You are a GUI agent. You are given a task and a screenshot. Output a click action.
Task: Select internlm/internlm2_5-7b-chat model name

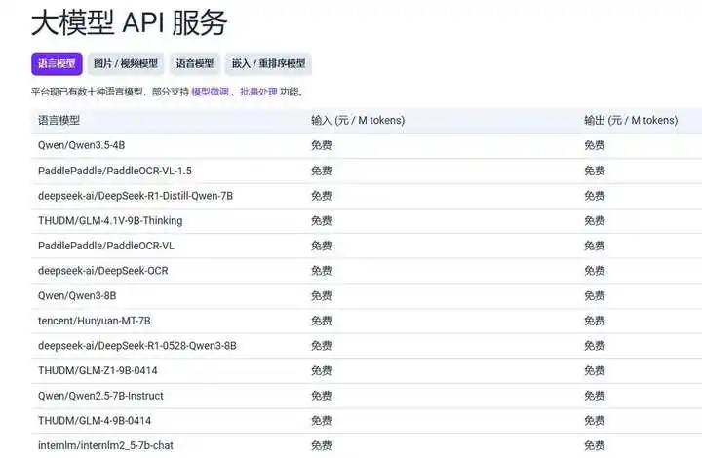[105, 445]
